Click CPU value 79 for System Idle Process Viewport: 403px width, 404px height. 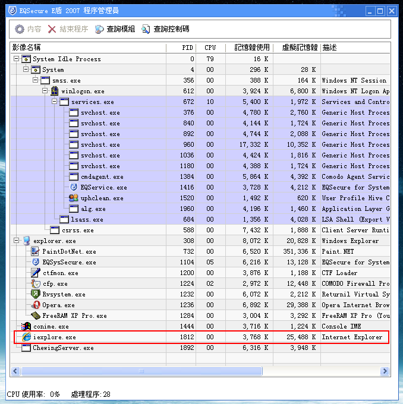(x=210, y=59)
